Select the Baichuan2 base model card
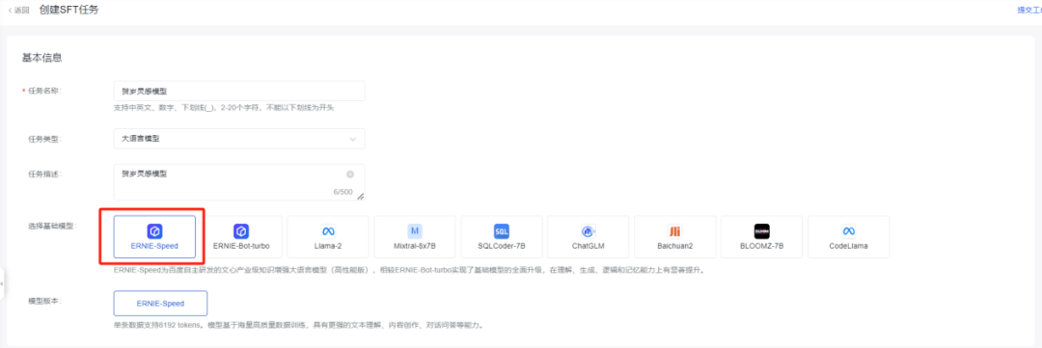Image resolution: width=1042 pixels, height=348 pixels. (x=674, y=236)
